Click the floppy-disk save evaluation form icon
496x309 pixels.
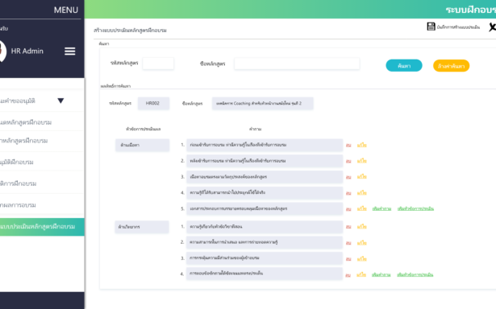[431, 27]
